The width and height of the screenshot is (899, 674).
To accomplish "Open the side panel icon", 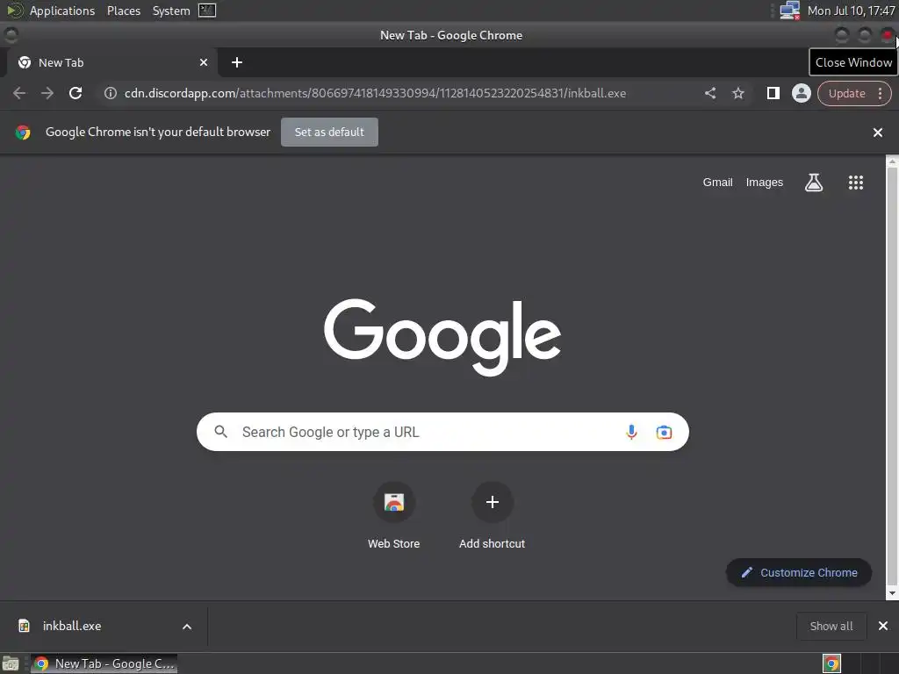I will pos(773,93).
